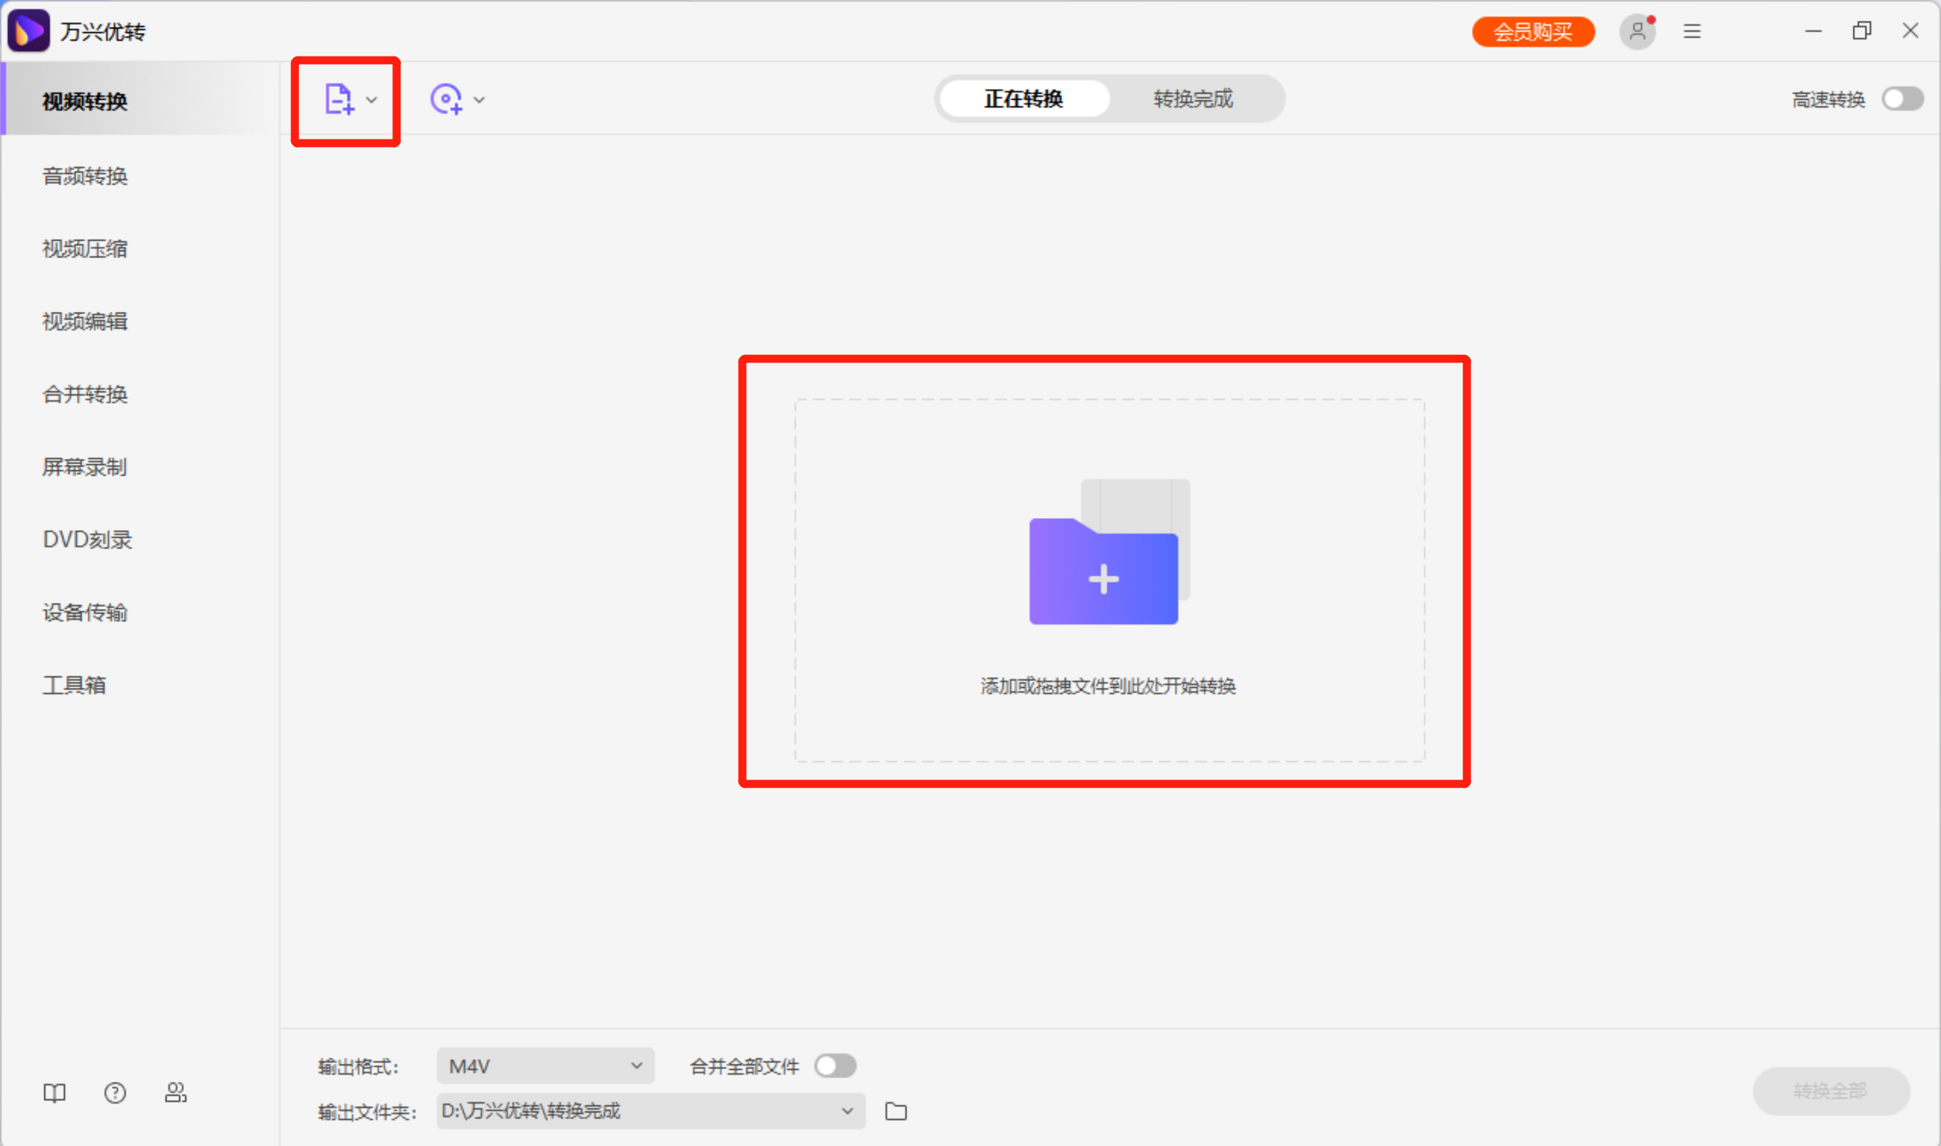1941x1146 pixels.
Task: Open the output folder path dropdown
Action: [650, 1111]
